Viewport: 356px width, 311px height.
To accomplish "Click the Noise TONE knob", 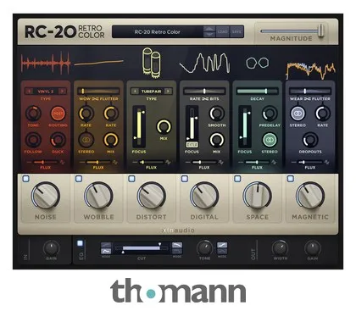I will 33,114.
